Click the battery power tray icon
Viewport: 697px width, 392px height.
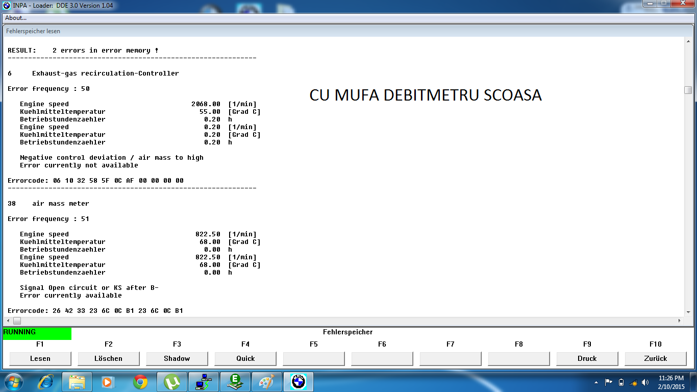coord(621,382)
